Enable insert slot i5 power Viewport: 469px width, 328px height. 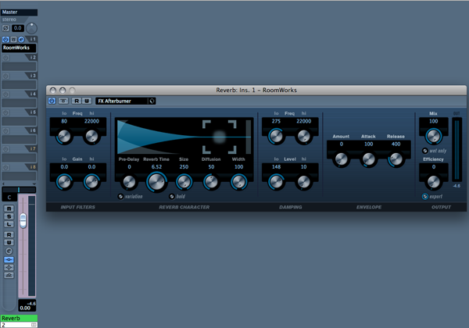pyautogui.click(x=5, y=112)
